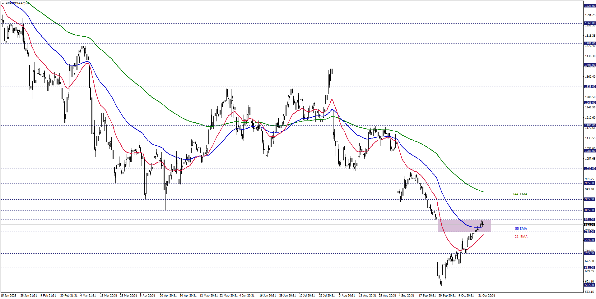This screenshot has width=596, height=299.
Task: Click the 21 Oct 20:31 time axis label
Action: click(487, 296)
